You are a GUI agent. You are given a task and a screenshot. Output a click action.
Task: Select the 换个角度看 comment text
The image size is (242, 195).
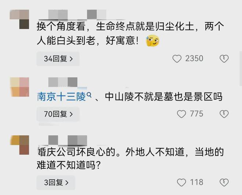click(130, 34)
